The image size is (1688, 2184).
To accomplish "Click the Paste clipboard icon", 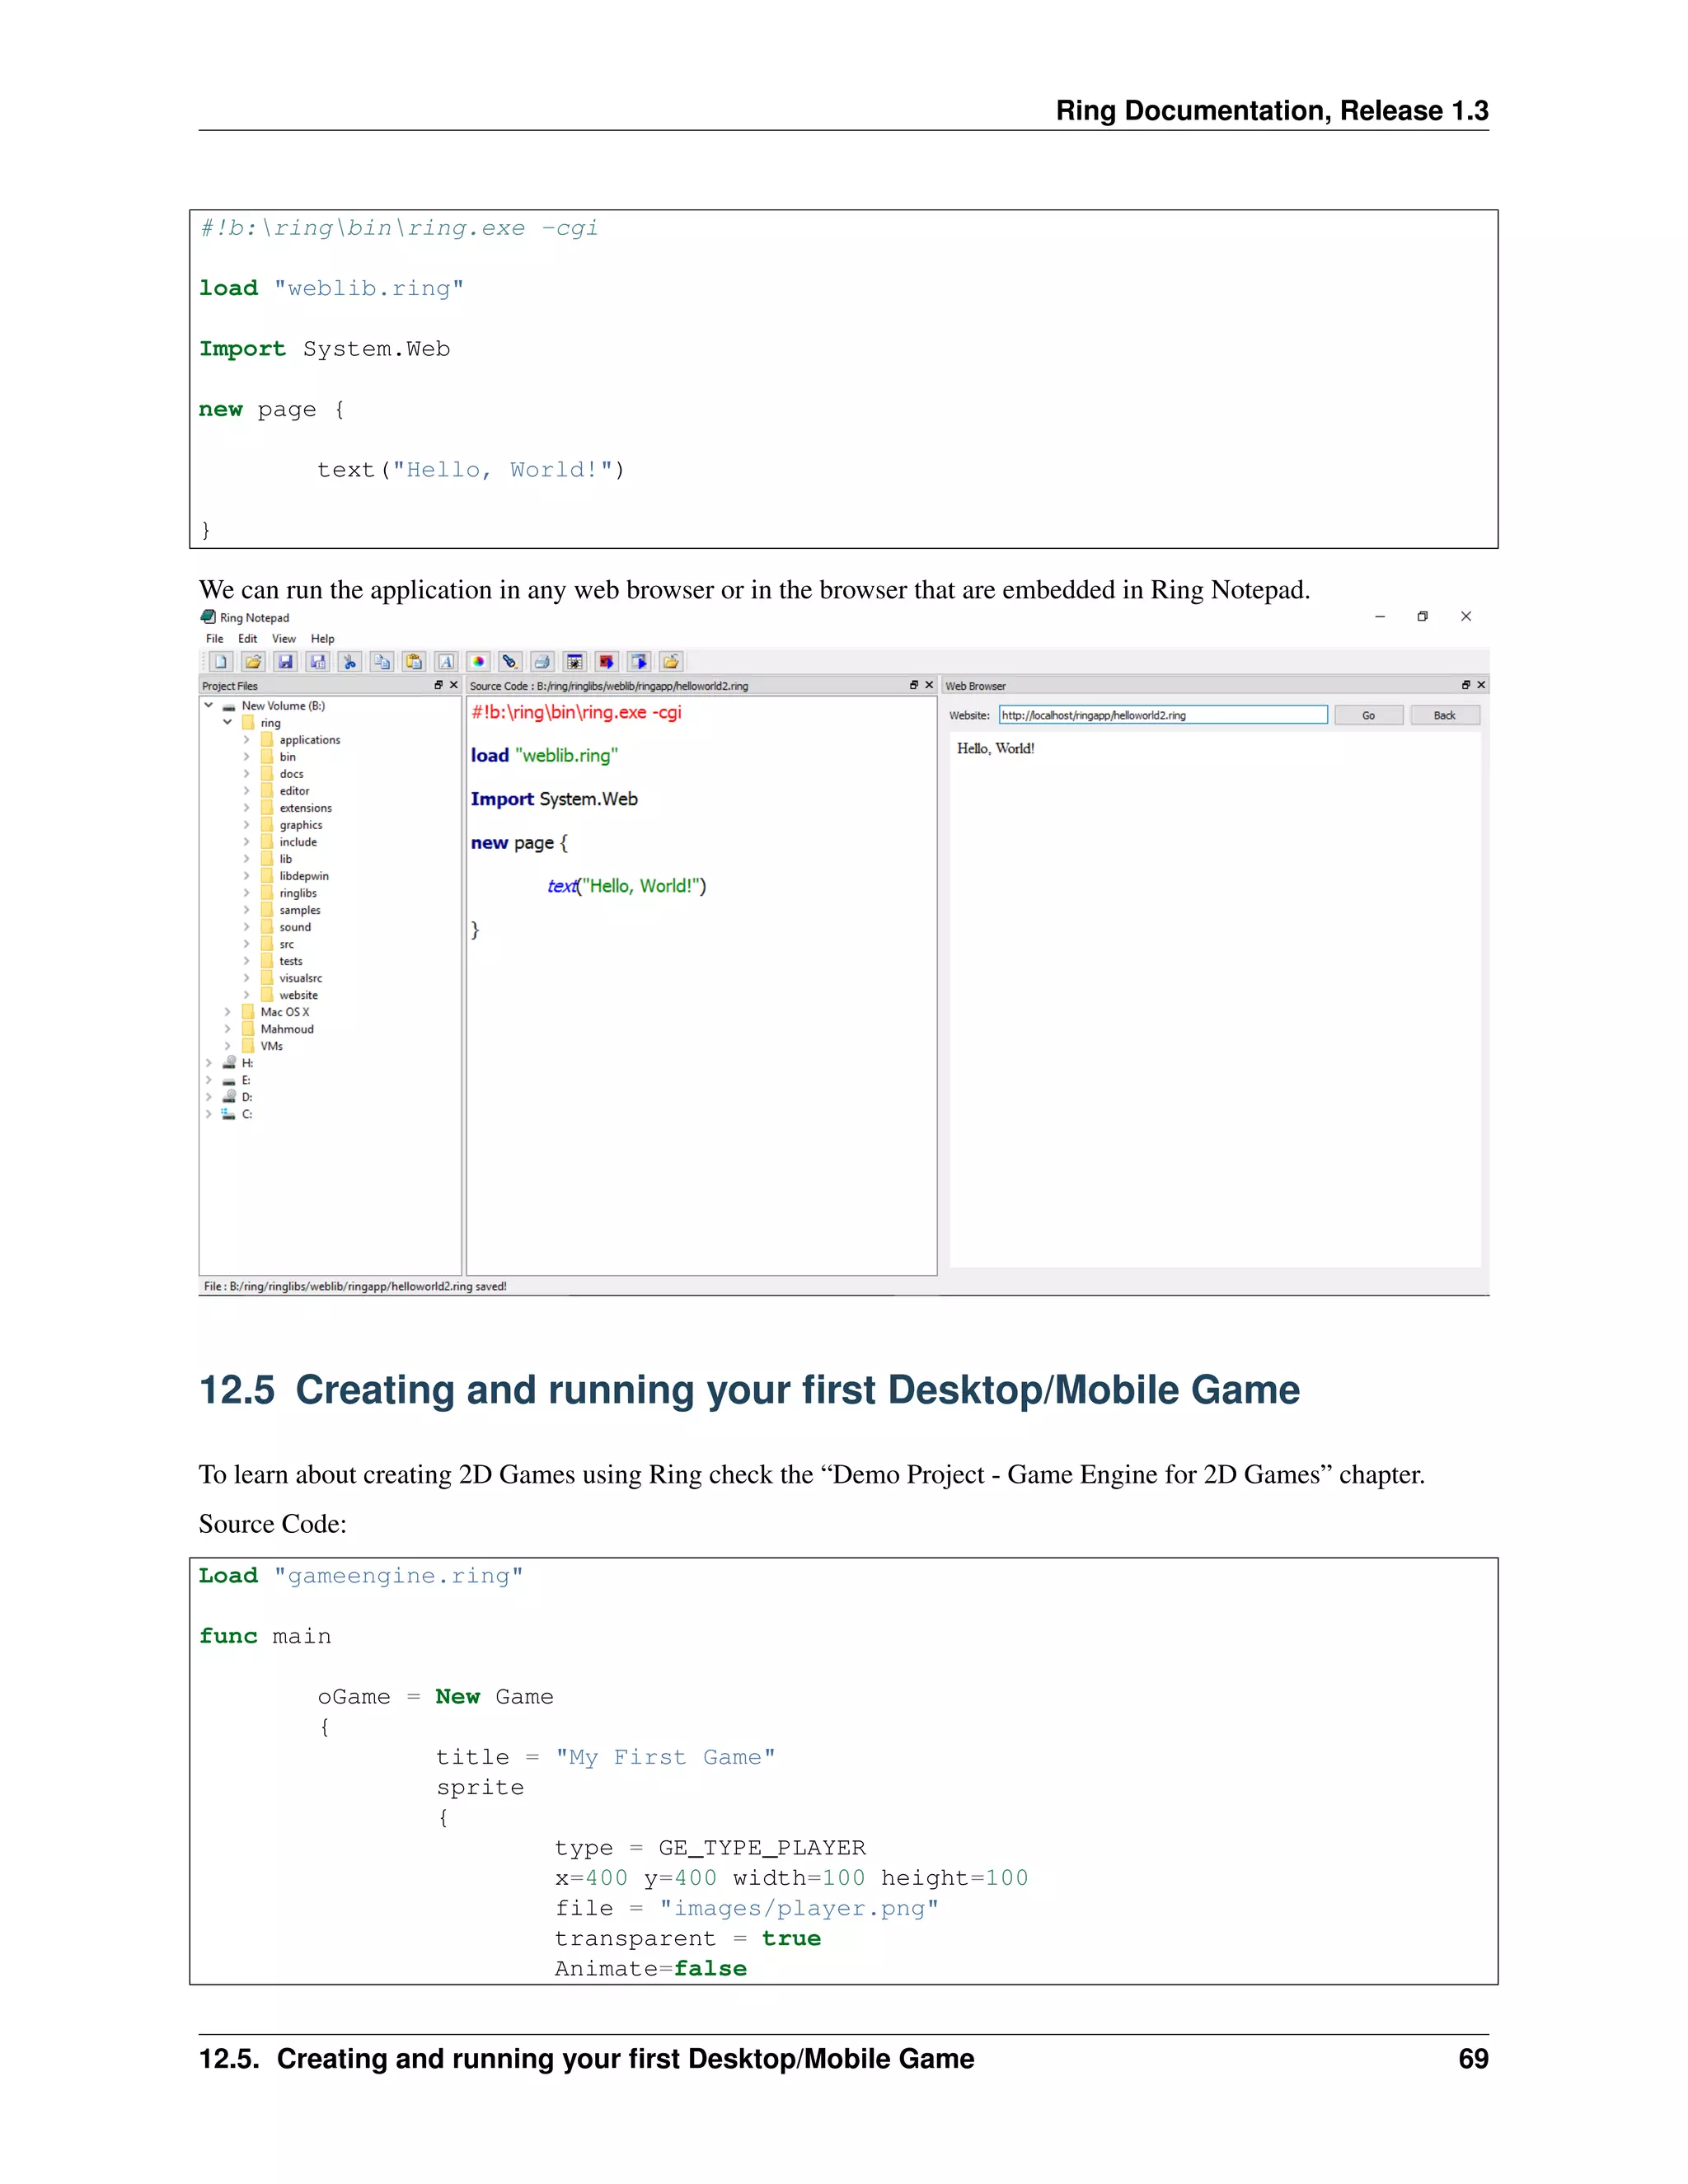I will point(414,662).
